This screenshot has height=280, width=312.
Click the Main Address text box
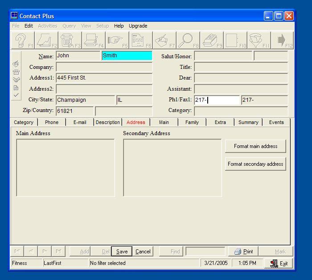coord(66,168)
